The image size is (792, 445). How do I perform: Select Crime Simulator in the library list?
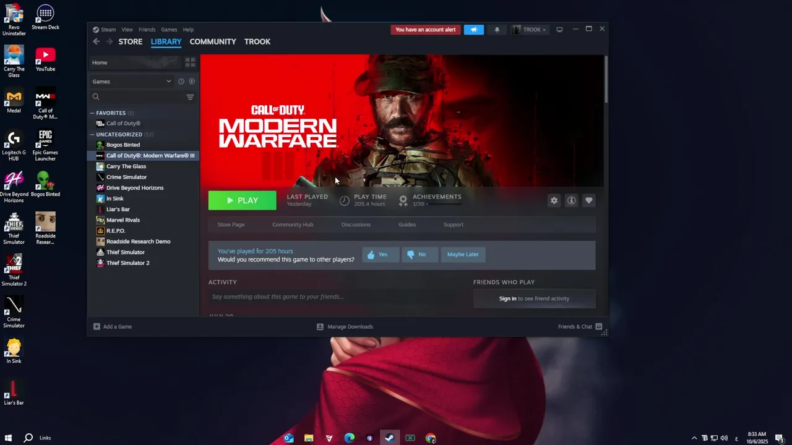pos(144,177)
